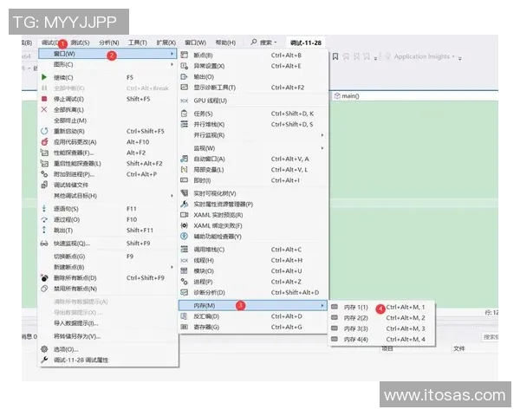Click the Breakpoints (断点) window icon
Image resolution: width=520 pixels, height=416 pixels.
pos(184,55)
